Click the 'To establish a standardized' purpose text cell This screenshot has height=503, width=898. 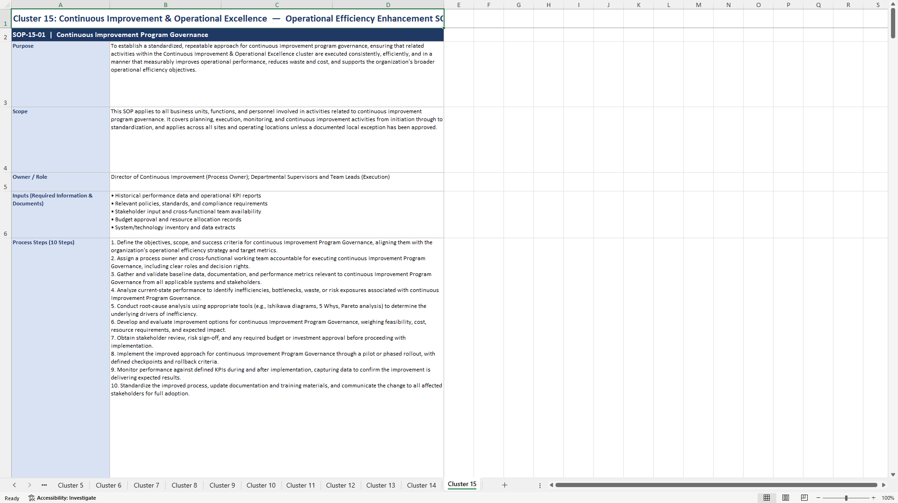(x=277, y=74)
